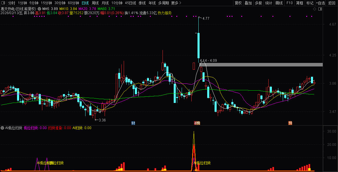Click the red 涨榜 marker icon
Viewport: 338px width, 172px height.
click(x=197, y=123)
